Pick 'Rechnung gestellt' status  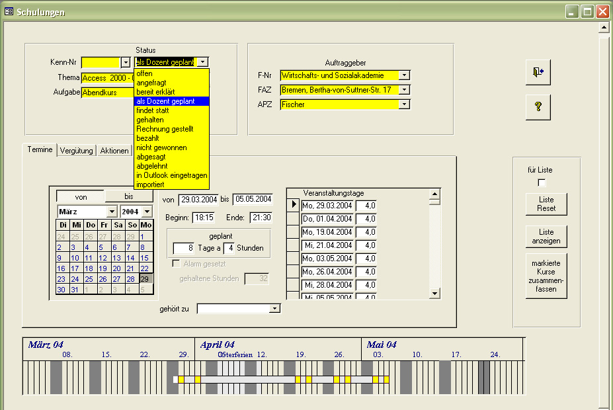(x=172, y=129)
